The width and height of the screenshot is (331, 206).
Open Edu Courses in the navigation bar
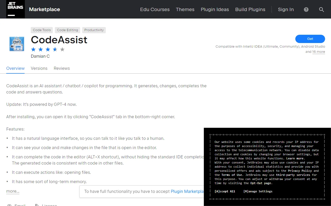(155, 10)
